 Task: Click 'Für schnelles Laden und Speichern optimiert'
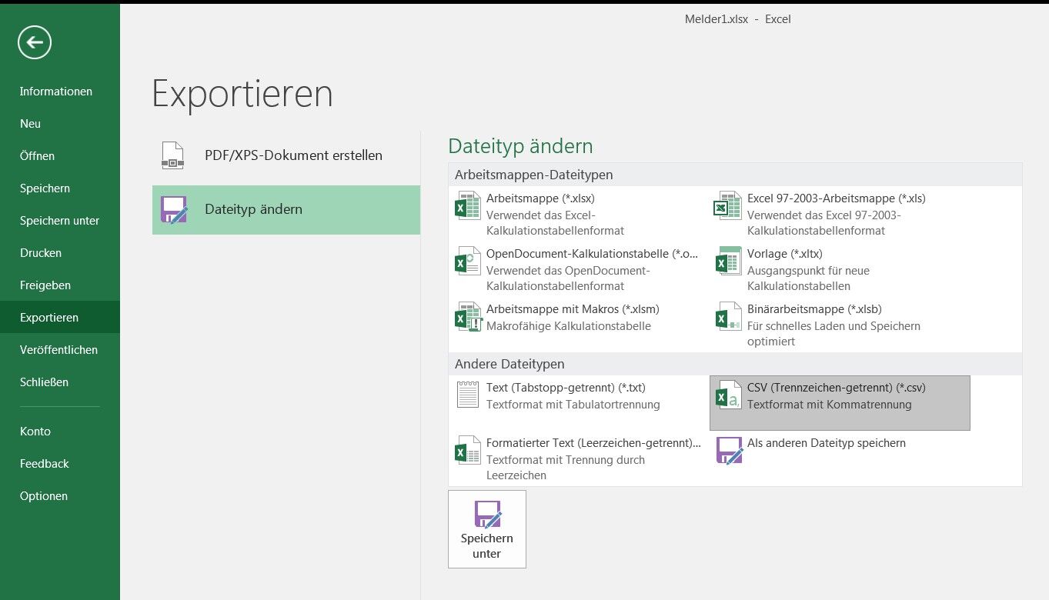click(834, 334)
